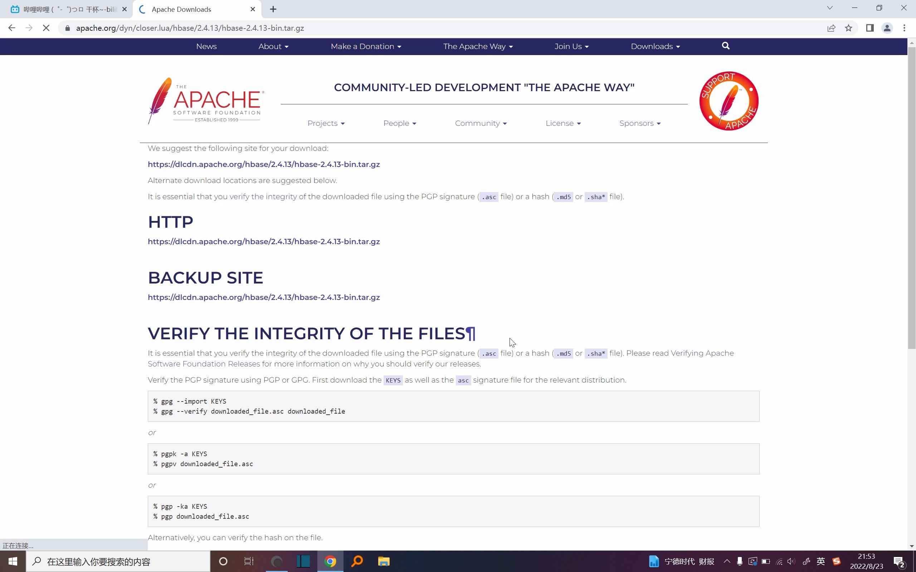
Task: Click the HTTP section download link
Action: pos(264,241)
